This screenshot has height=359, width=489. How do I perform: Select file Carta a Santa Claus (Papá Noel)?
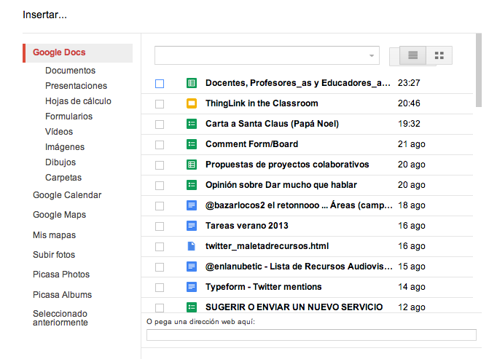pos(272,124)
